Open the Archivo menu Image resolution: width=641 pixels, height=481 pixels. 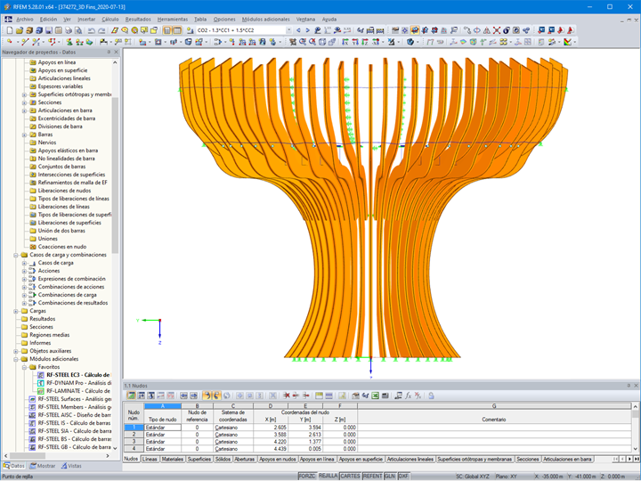pos(25,20)
